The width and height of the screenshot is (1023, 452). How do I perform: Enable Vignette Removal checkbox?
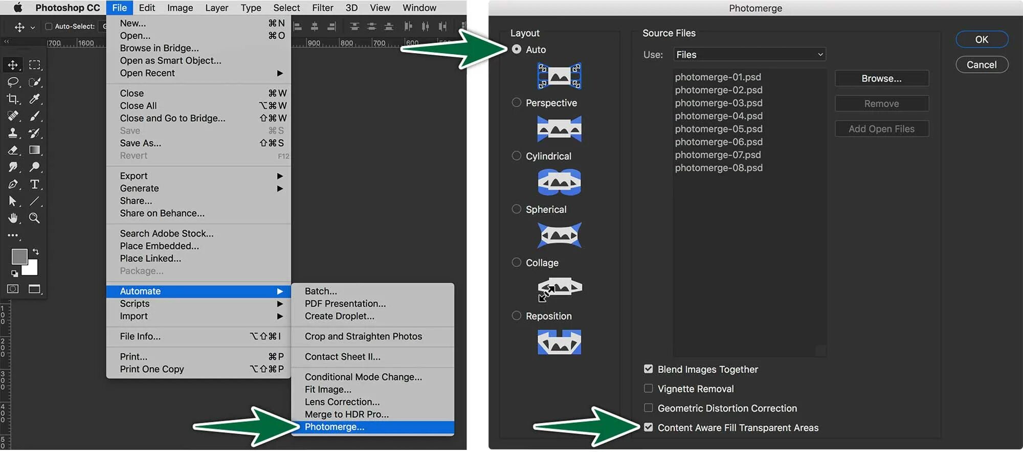649,388
